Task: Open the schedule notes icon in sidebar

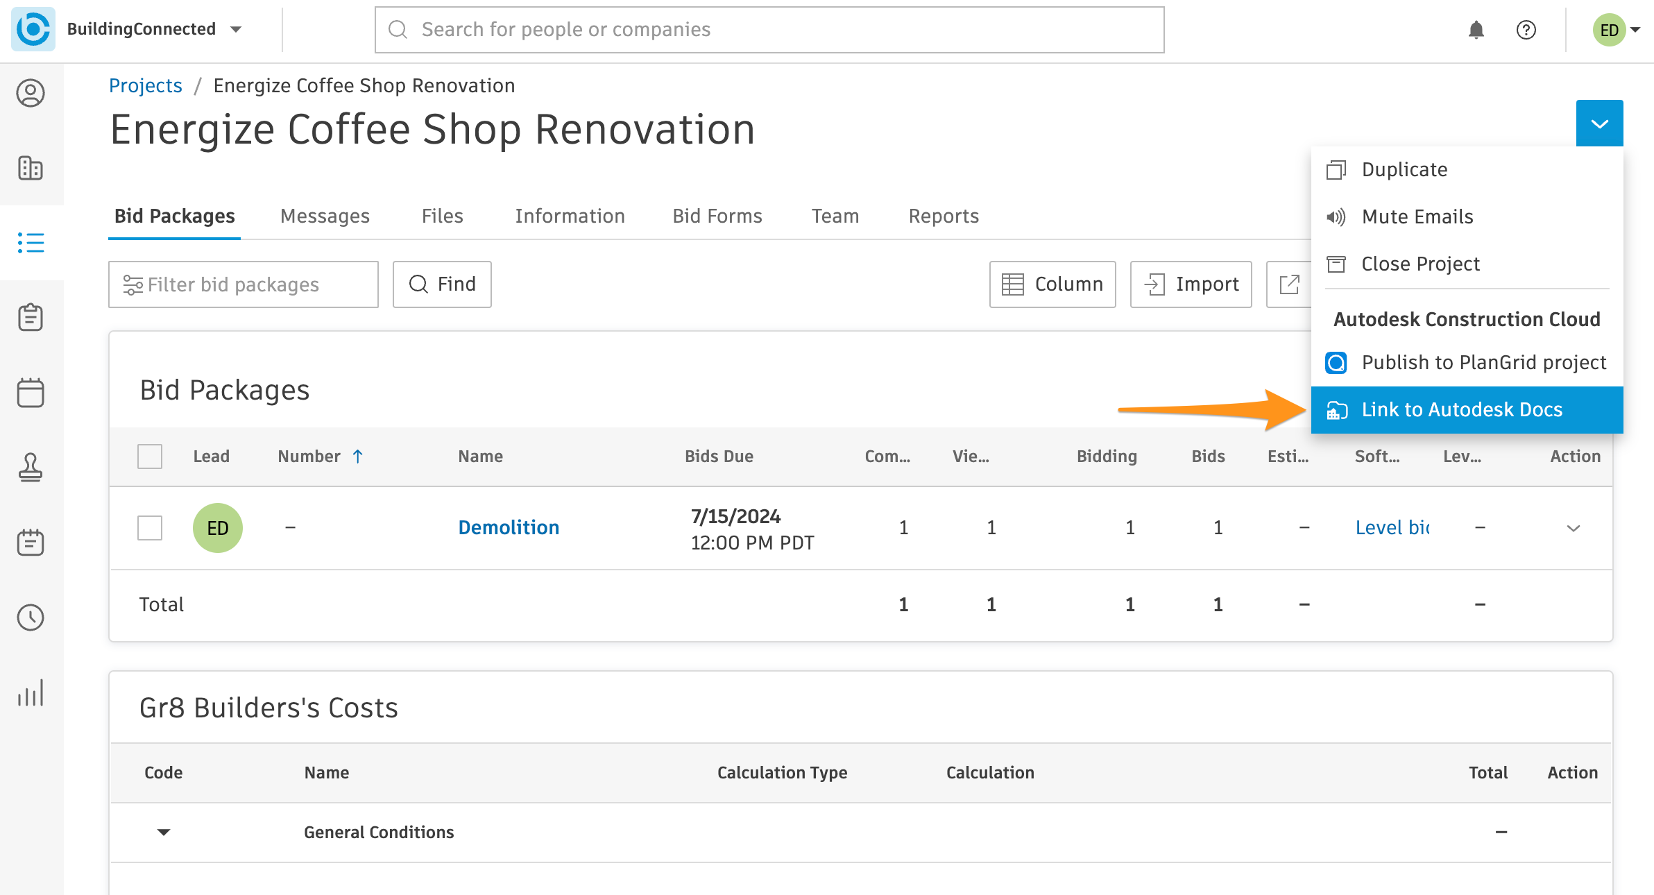Action: pyautogui.click(x=31, y=542)
